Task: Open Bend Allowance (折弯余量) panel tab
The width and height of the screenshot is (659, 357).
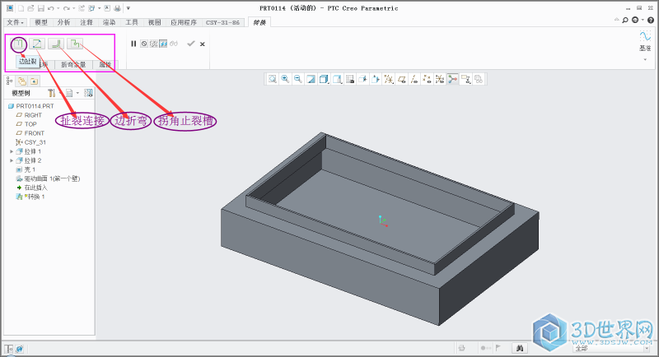Action: coord(73,65)
